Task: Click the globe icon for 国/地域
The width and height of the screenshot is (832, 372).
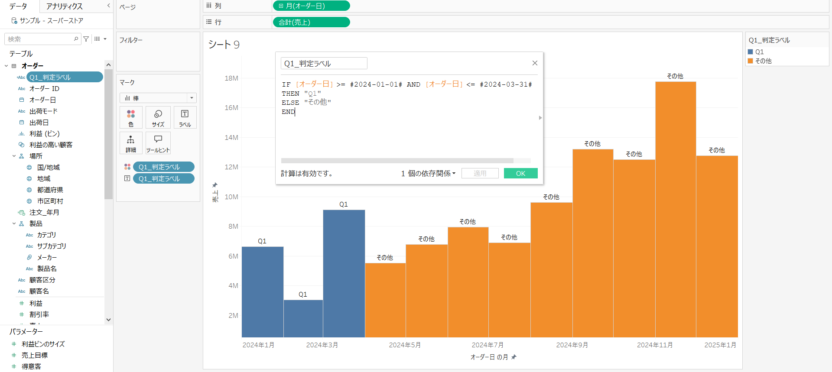Action: tap(29, 167)
